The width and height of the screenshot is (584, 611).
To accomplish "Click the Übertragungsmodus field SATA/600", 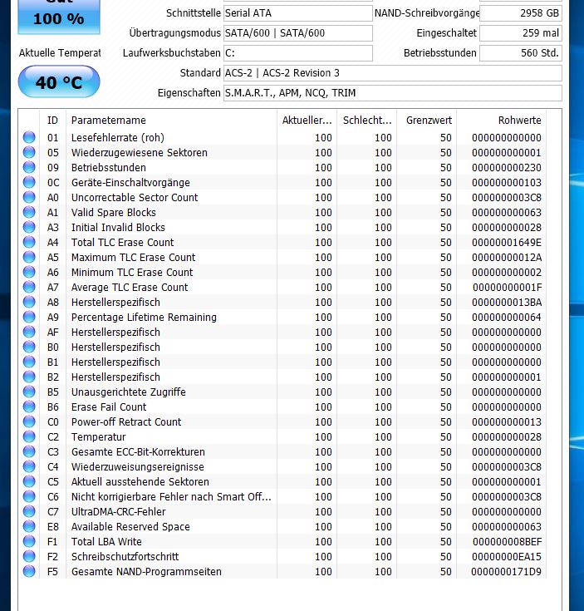I will tap(298, 33).
